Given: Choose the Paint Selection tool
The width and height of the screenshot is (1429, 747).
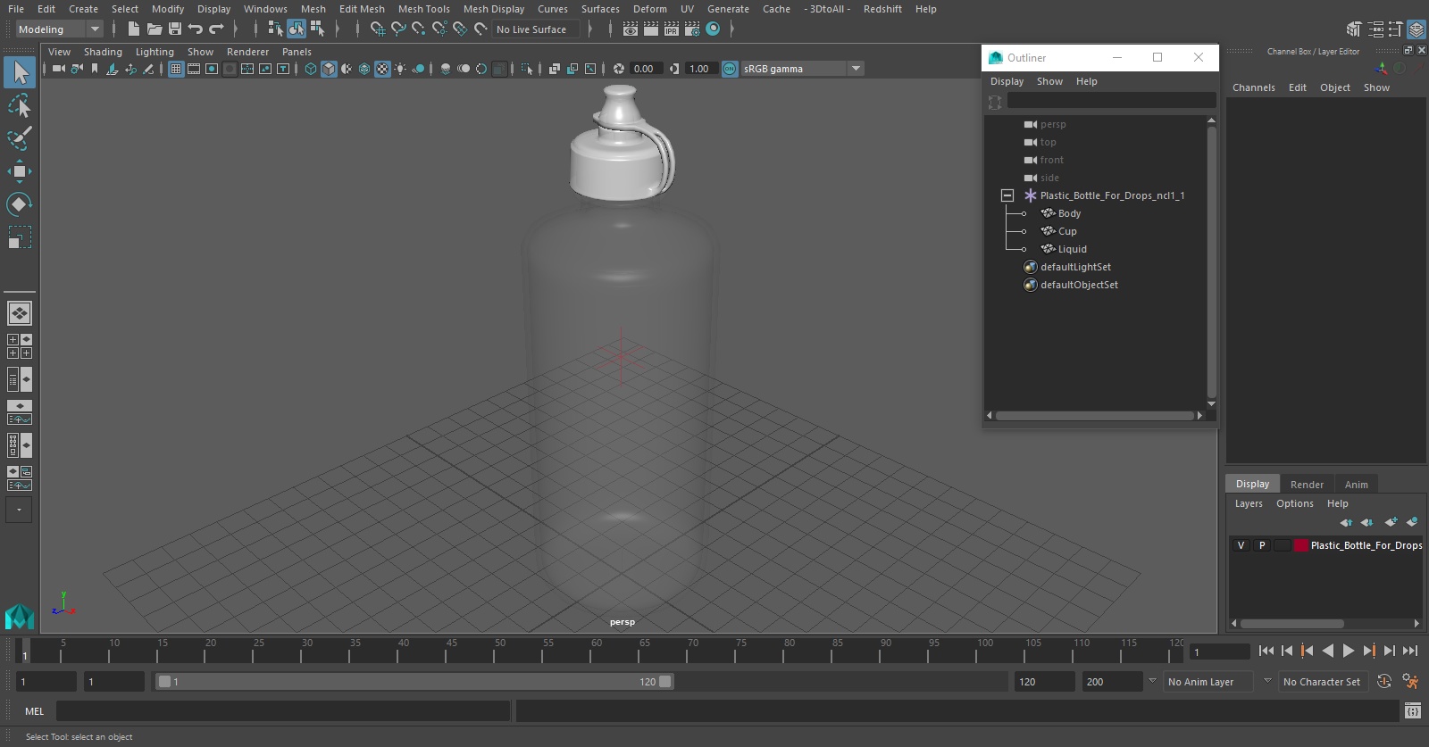Looking at the screenshot, I should 19,138.
